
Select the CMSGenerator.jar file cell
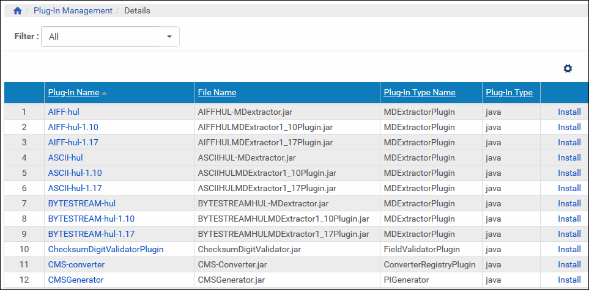click(x=287, y=280)
